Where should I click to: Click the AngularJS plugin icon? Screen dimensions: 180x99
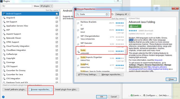point(4,18)
